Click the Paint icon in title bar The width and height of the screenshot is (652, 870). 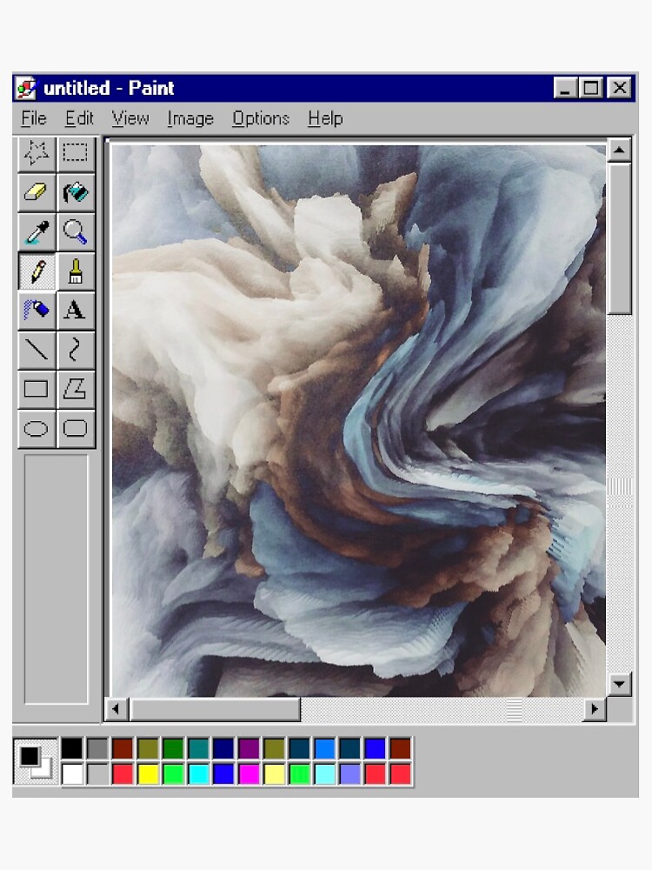point(26,88)
